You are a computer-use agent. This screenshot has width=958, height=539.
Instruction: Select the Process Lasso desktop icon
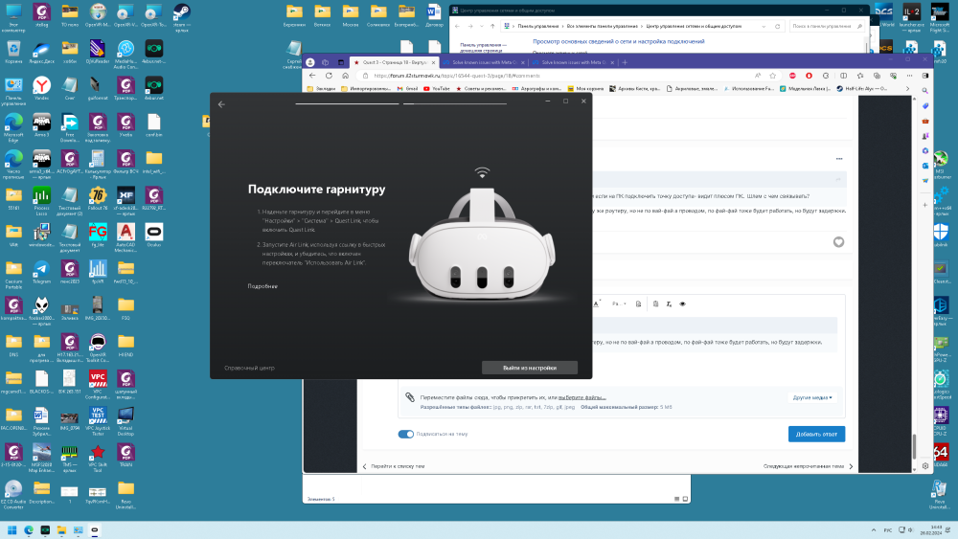[41, 201]
